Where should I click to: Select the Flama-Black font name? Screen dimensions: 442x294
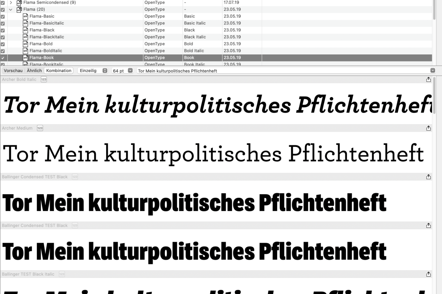pos(42,30)
